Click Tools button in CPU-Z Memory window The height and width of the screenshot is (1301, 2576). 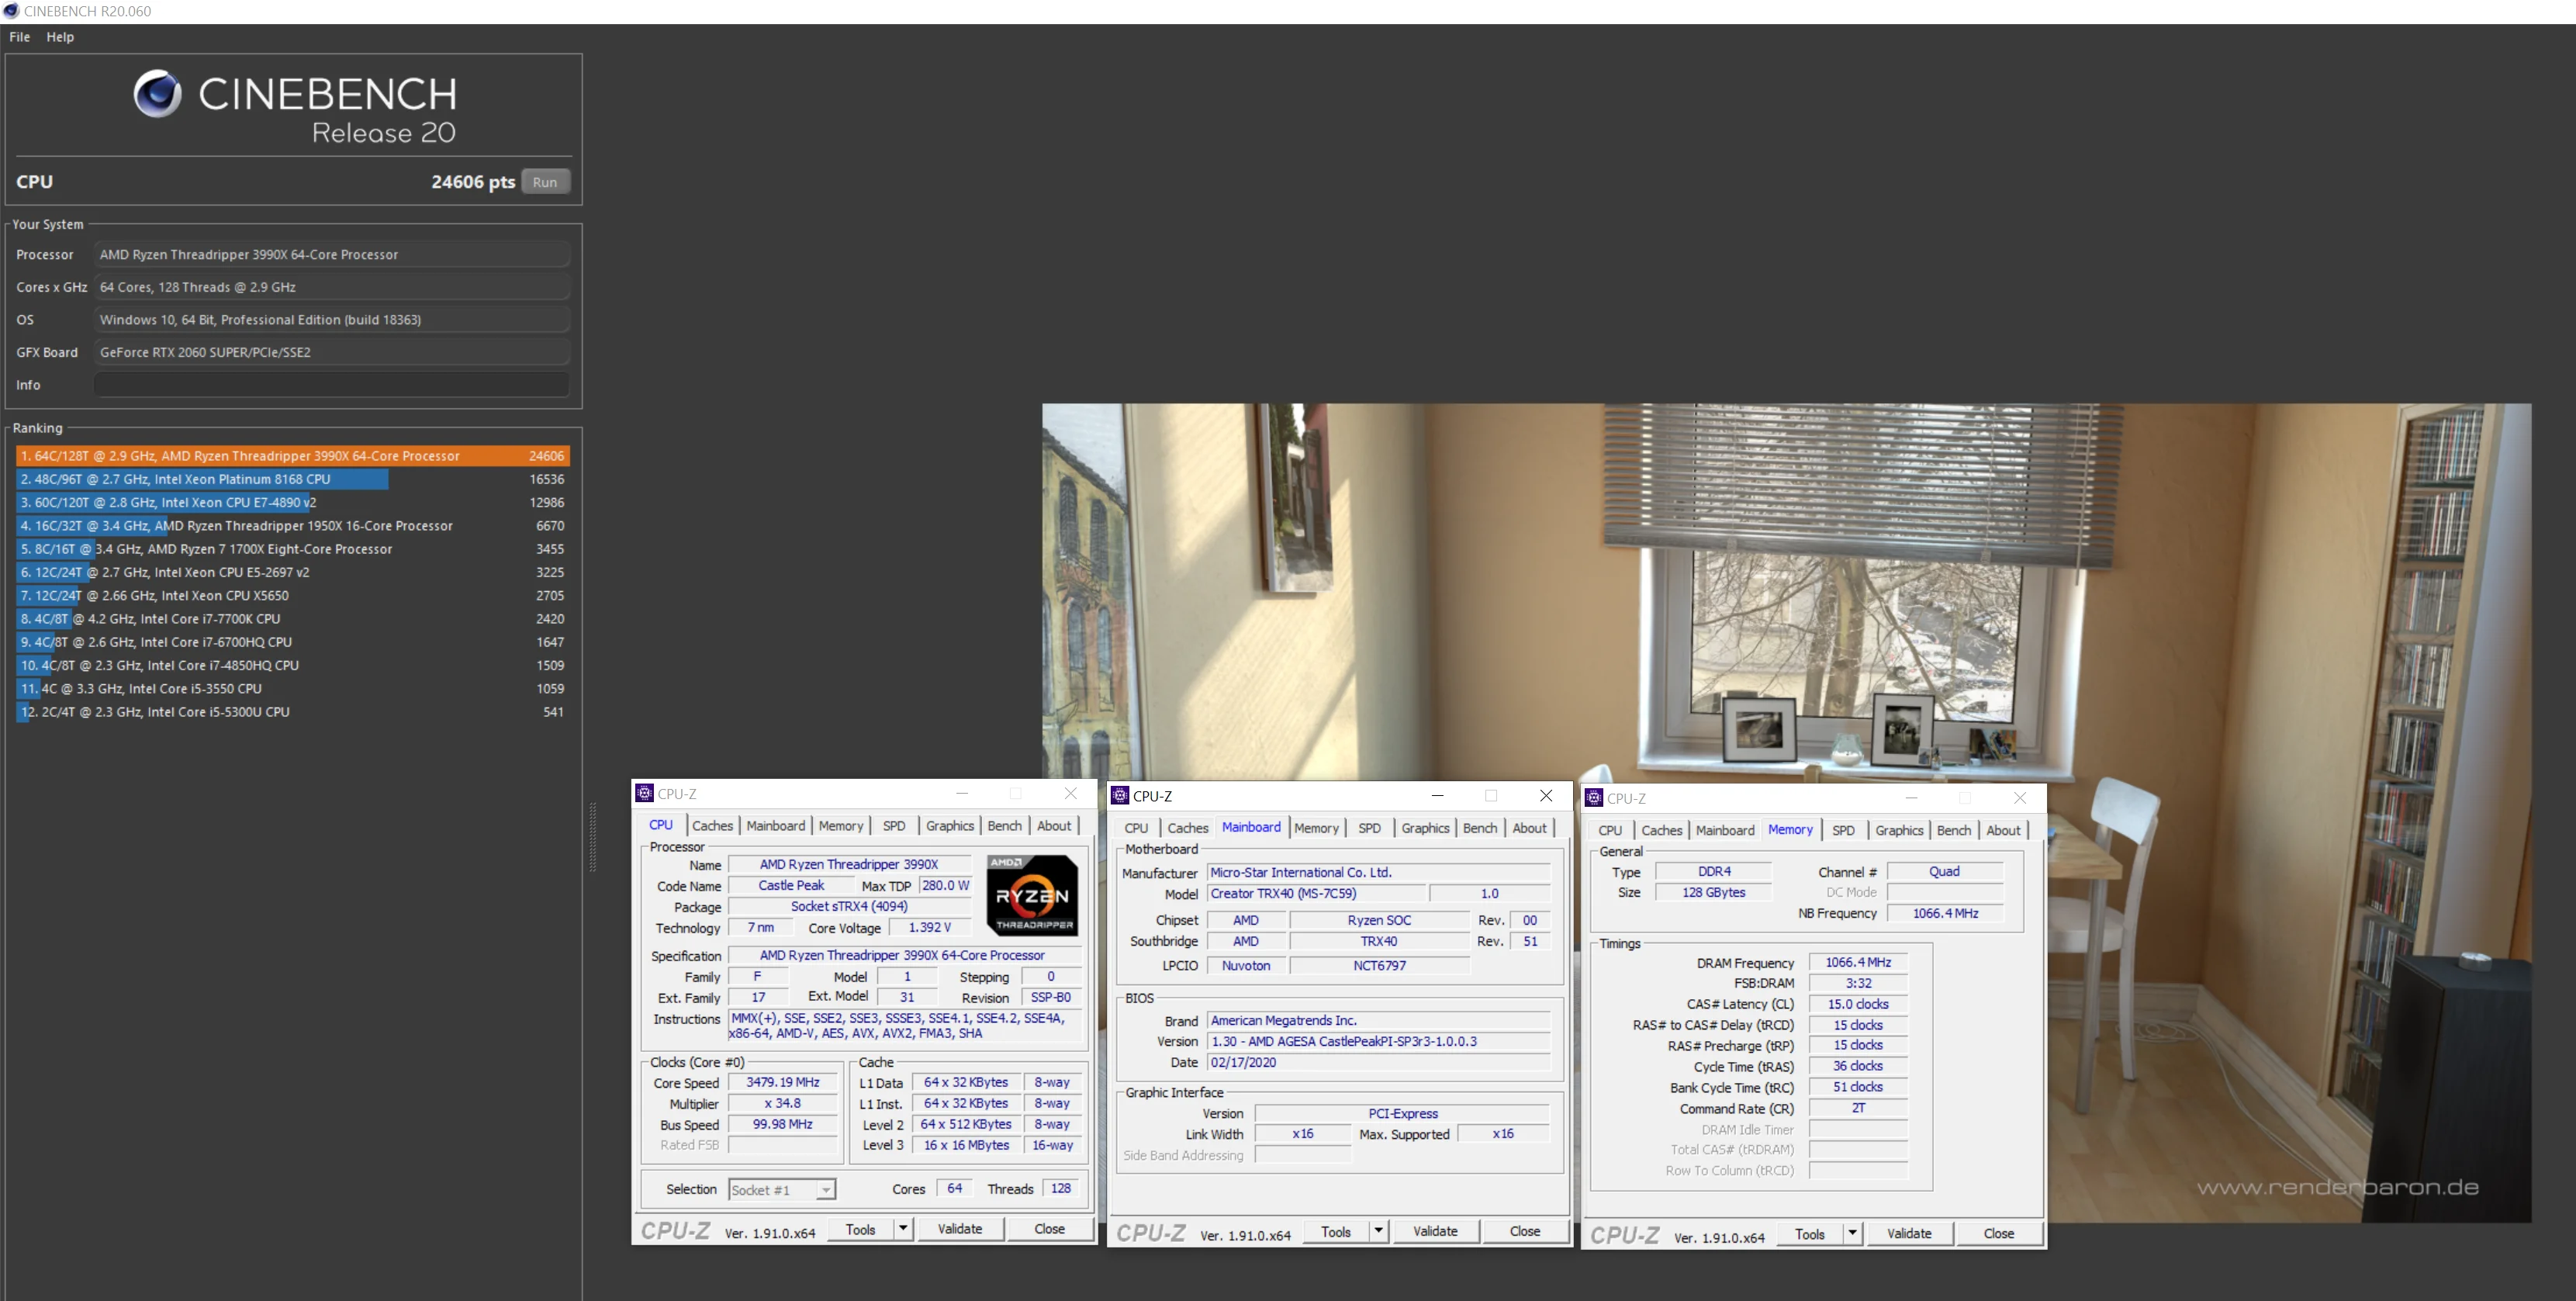coord(1810,1233)
